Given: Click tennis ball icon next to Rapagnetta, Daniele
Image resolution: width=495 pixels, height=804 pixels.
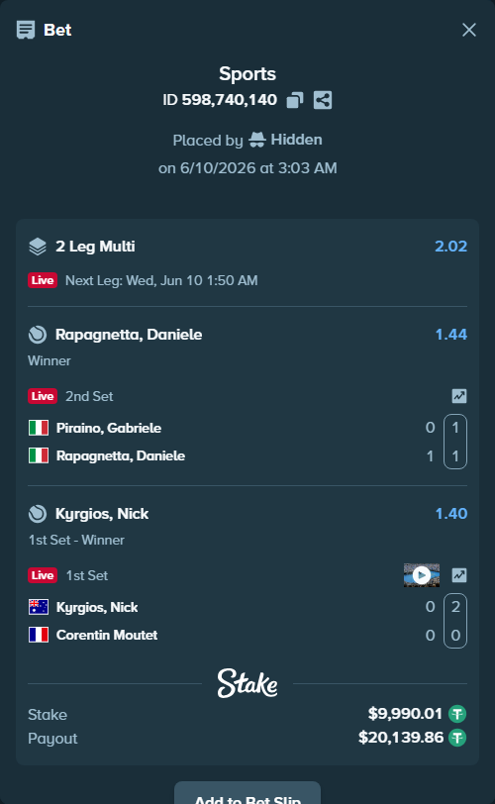Looking at the screenshot, I should (x=38, y=335).
